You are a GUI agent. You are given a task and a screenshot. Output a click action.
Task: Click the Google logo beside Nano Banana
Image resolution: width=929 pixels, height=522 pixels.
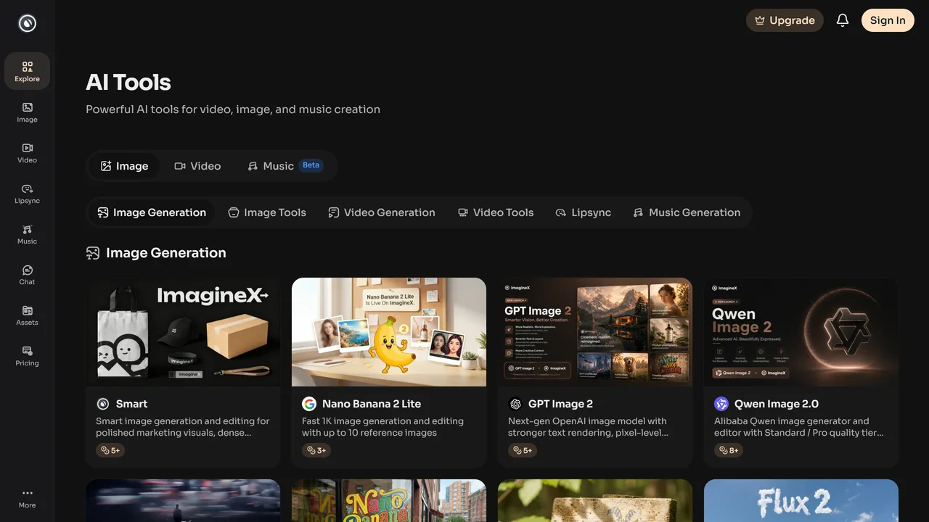point(309,404)
